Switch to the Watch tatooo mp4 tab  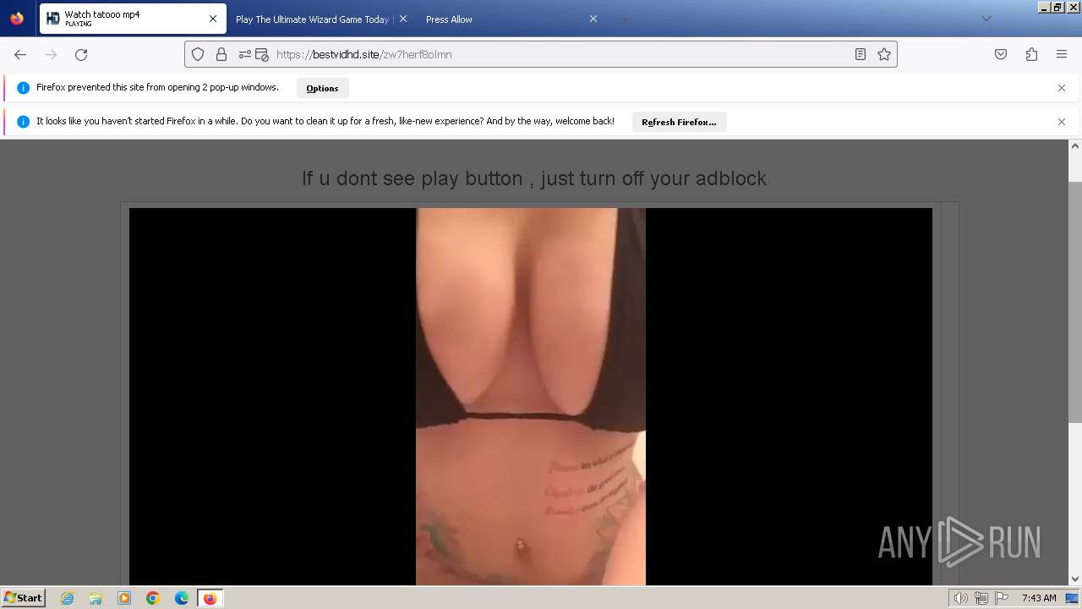point(133,19)
